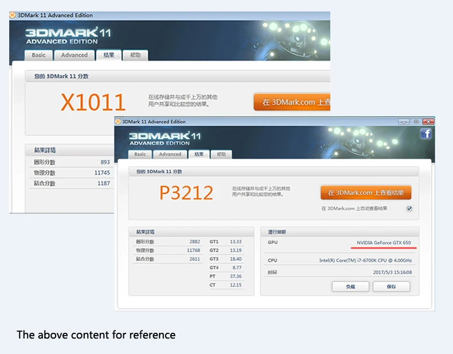Click the 2017/5/3 15:16:08 time value

(x=392, y=272)
